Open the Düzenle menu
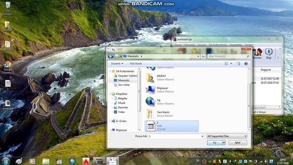 click(x=117, y=64)
